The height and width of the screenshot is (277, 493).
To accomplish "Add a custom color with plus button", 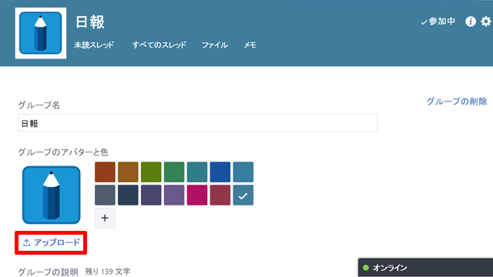I will coord(105,218).
